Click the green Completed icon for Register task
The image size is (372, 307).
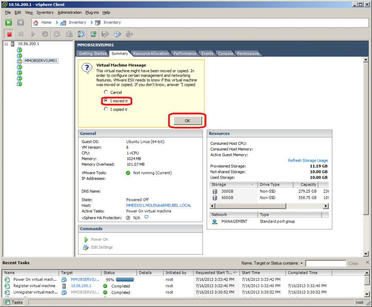[105, 286]
